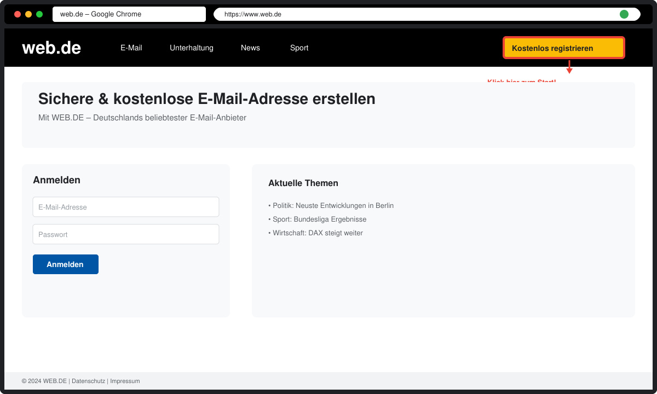Open the Datenschutz footer link
The height and width of the screenshot is (394, 657).
(89, 381)
